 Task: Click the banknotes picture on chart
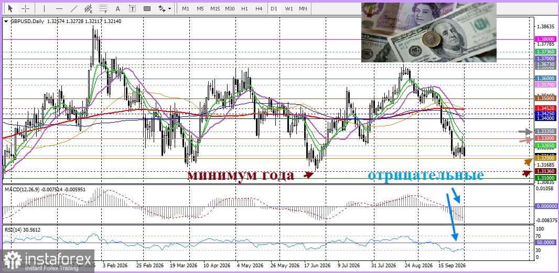429,32
